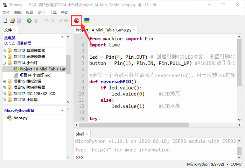Click the save floppy disk icon
The image size is (245, 168).
coord(19,21)
